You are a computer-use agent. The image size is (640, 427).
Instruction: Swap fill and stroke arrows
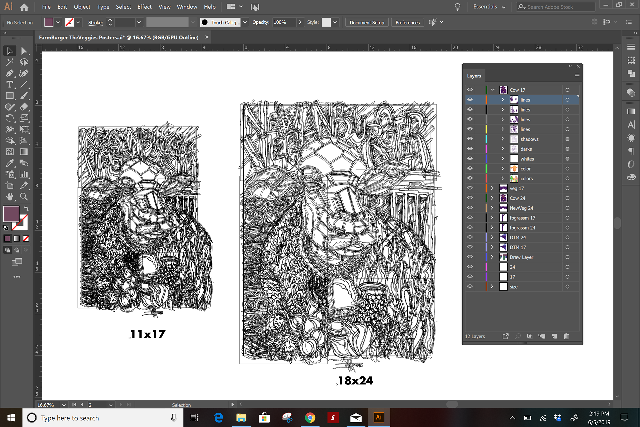click(26, 209)
